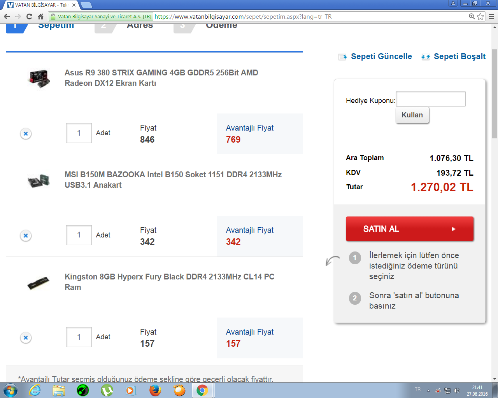Click the Avantajlı Fiyat 769 value
The image size is (498, 398).
tap(233, 140)
